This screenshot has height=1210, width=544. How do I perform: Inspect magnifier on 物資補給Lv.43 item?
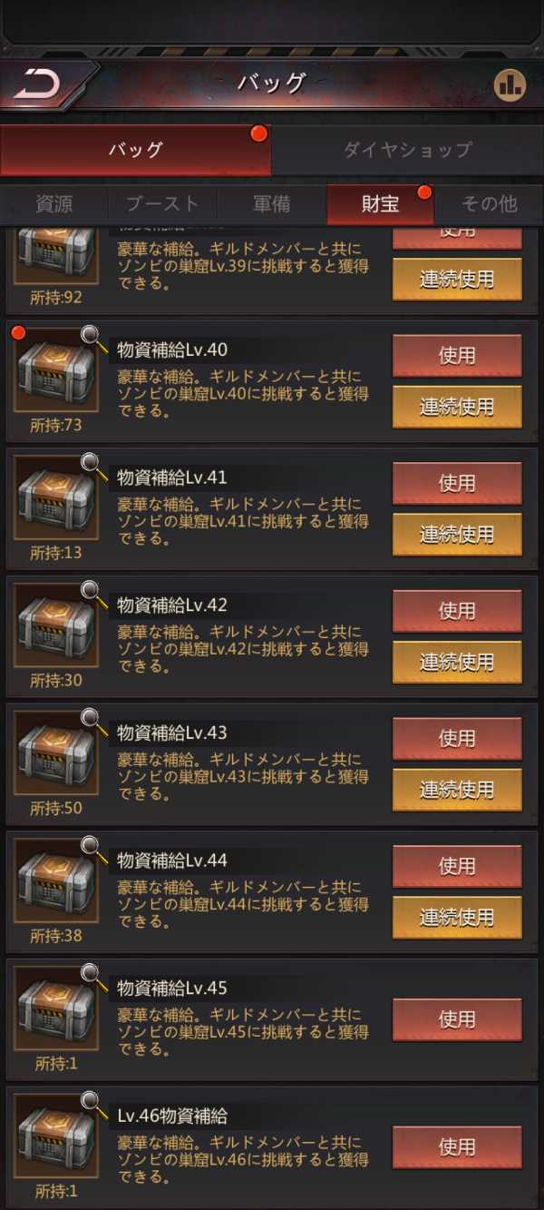point(92,719)
